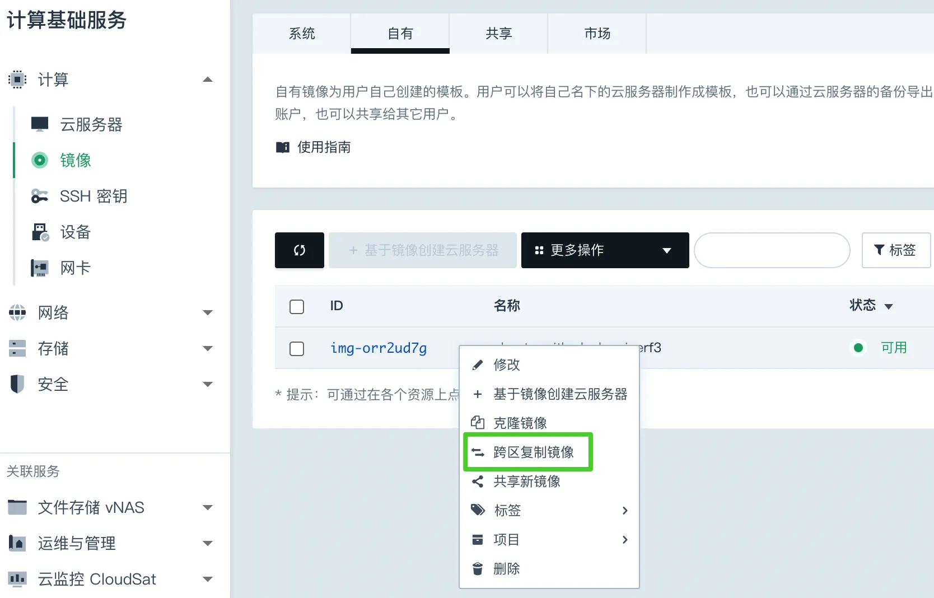Select 基于镜像创建云服务器 menu entry
Image resolution: width=934 pixels, height=598 pixels.
pos(549,394)
